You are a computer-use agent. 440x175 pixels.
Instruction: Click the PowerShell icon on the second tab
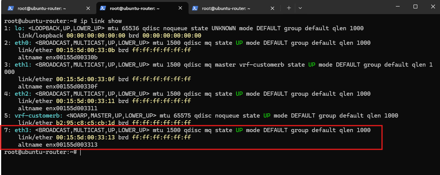tap(103, 8)
